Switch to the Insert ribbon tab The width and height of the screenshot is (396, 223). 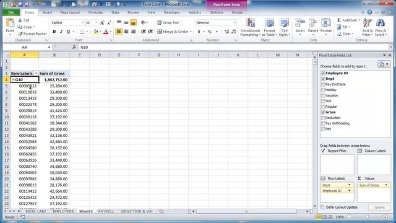tap(47, 12)
